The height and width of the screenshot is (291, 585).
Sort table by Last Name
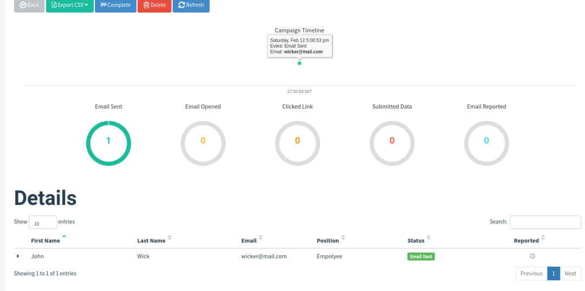coord(151,240)
